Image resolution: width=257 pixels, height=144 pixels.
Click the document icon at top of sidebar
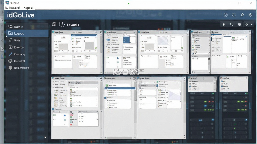point(10,26)
